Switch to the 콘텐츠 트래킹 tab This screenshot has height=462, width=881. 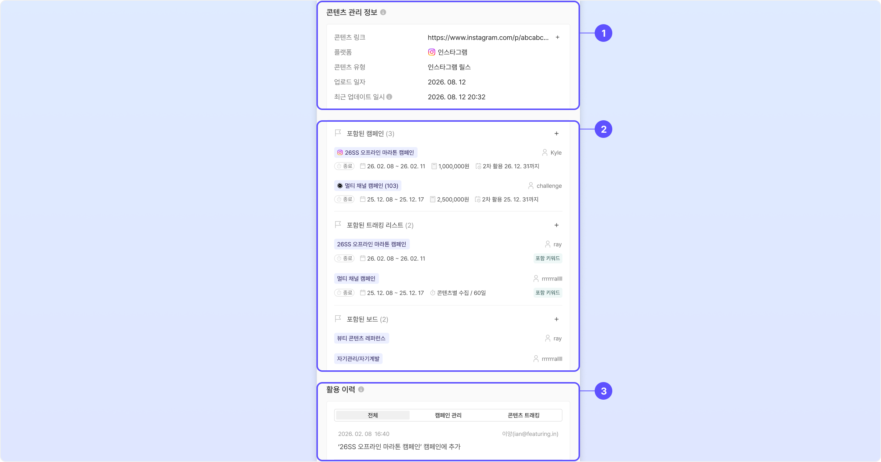click(x=523, y=415)
